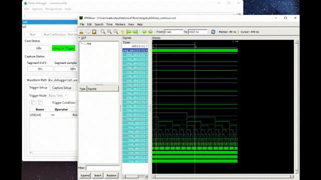Screen dimensions: 321x180
Task: Click the Waiting for Trigger status box
Action: (64, 48)
